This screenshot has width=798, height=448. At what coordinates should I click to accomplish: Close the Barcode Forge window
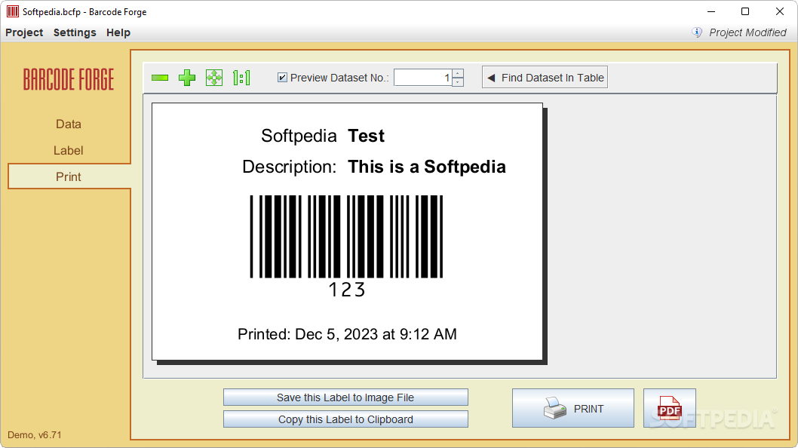780,11
